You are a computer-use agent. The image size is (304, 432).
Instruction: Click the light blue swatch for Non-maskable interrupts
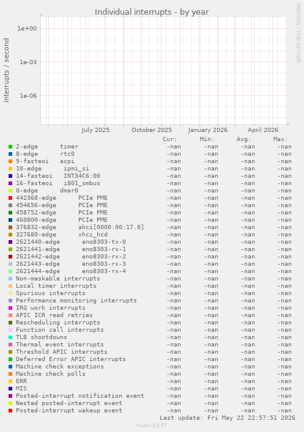(10, 279)
